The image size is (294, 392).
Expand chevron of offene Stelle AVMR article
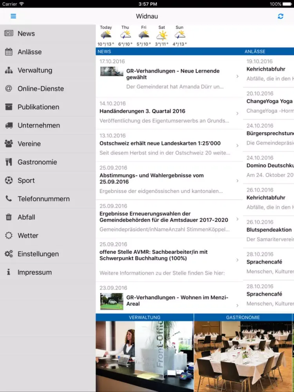[x=237, y=260]
